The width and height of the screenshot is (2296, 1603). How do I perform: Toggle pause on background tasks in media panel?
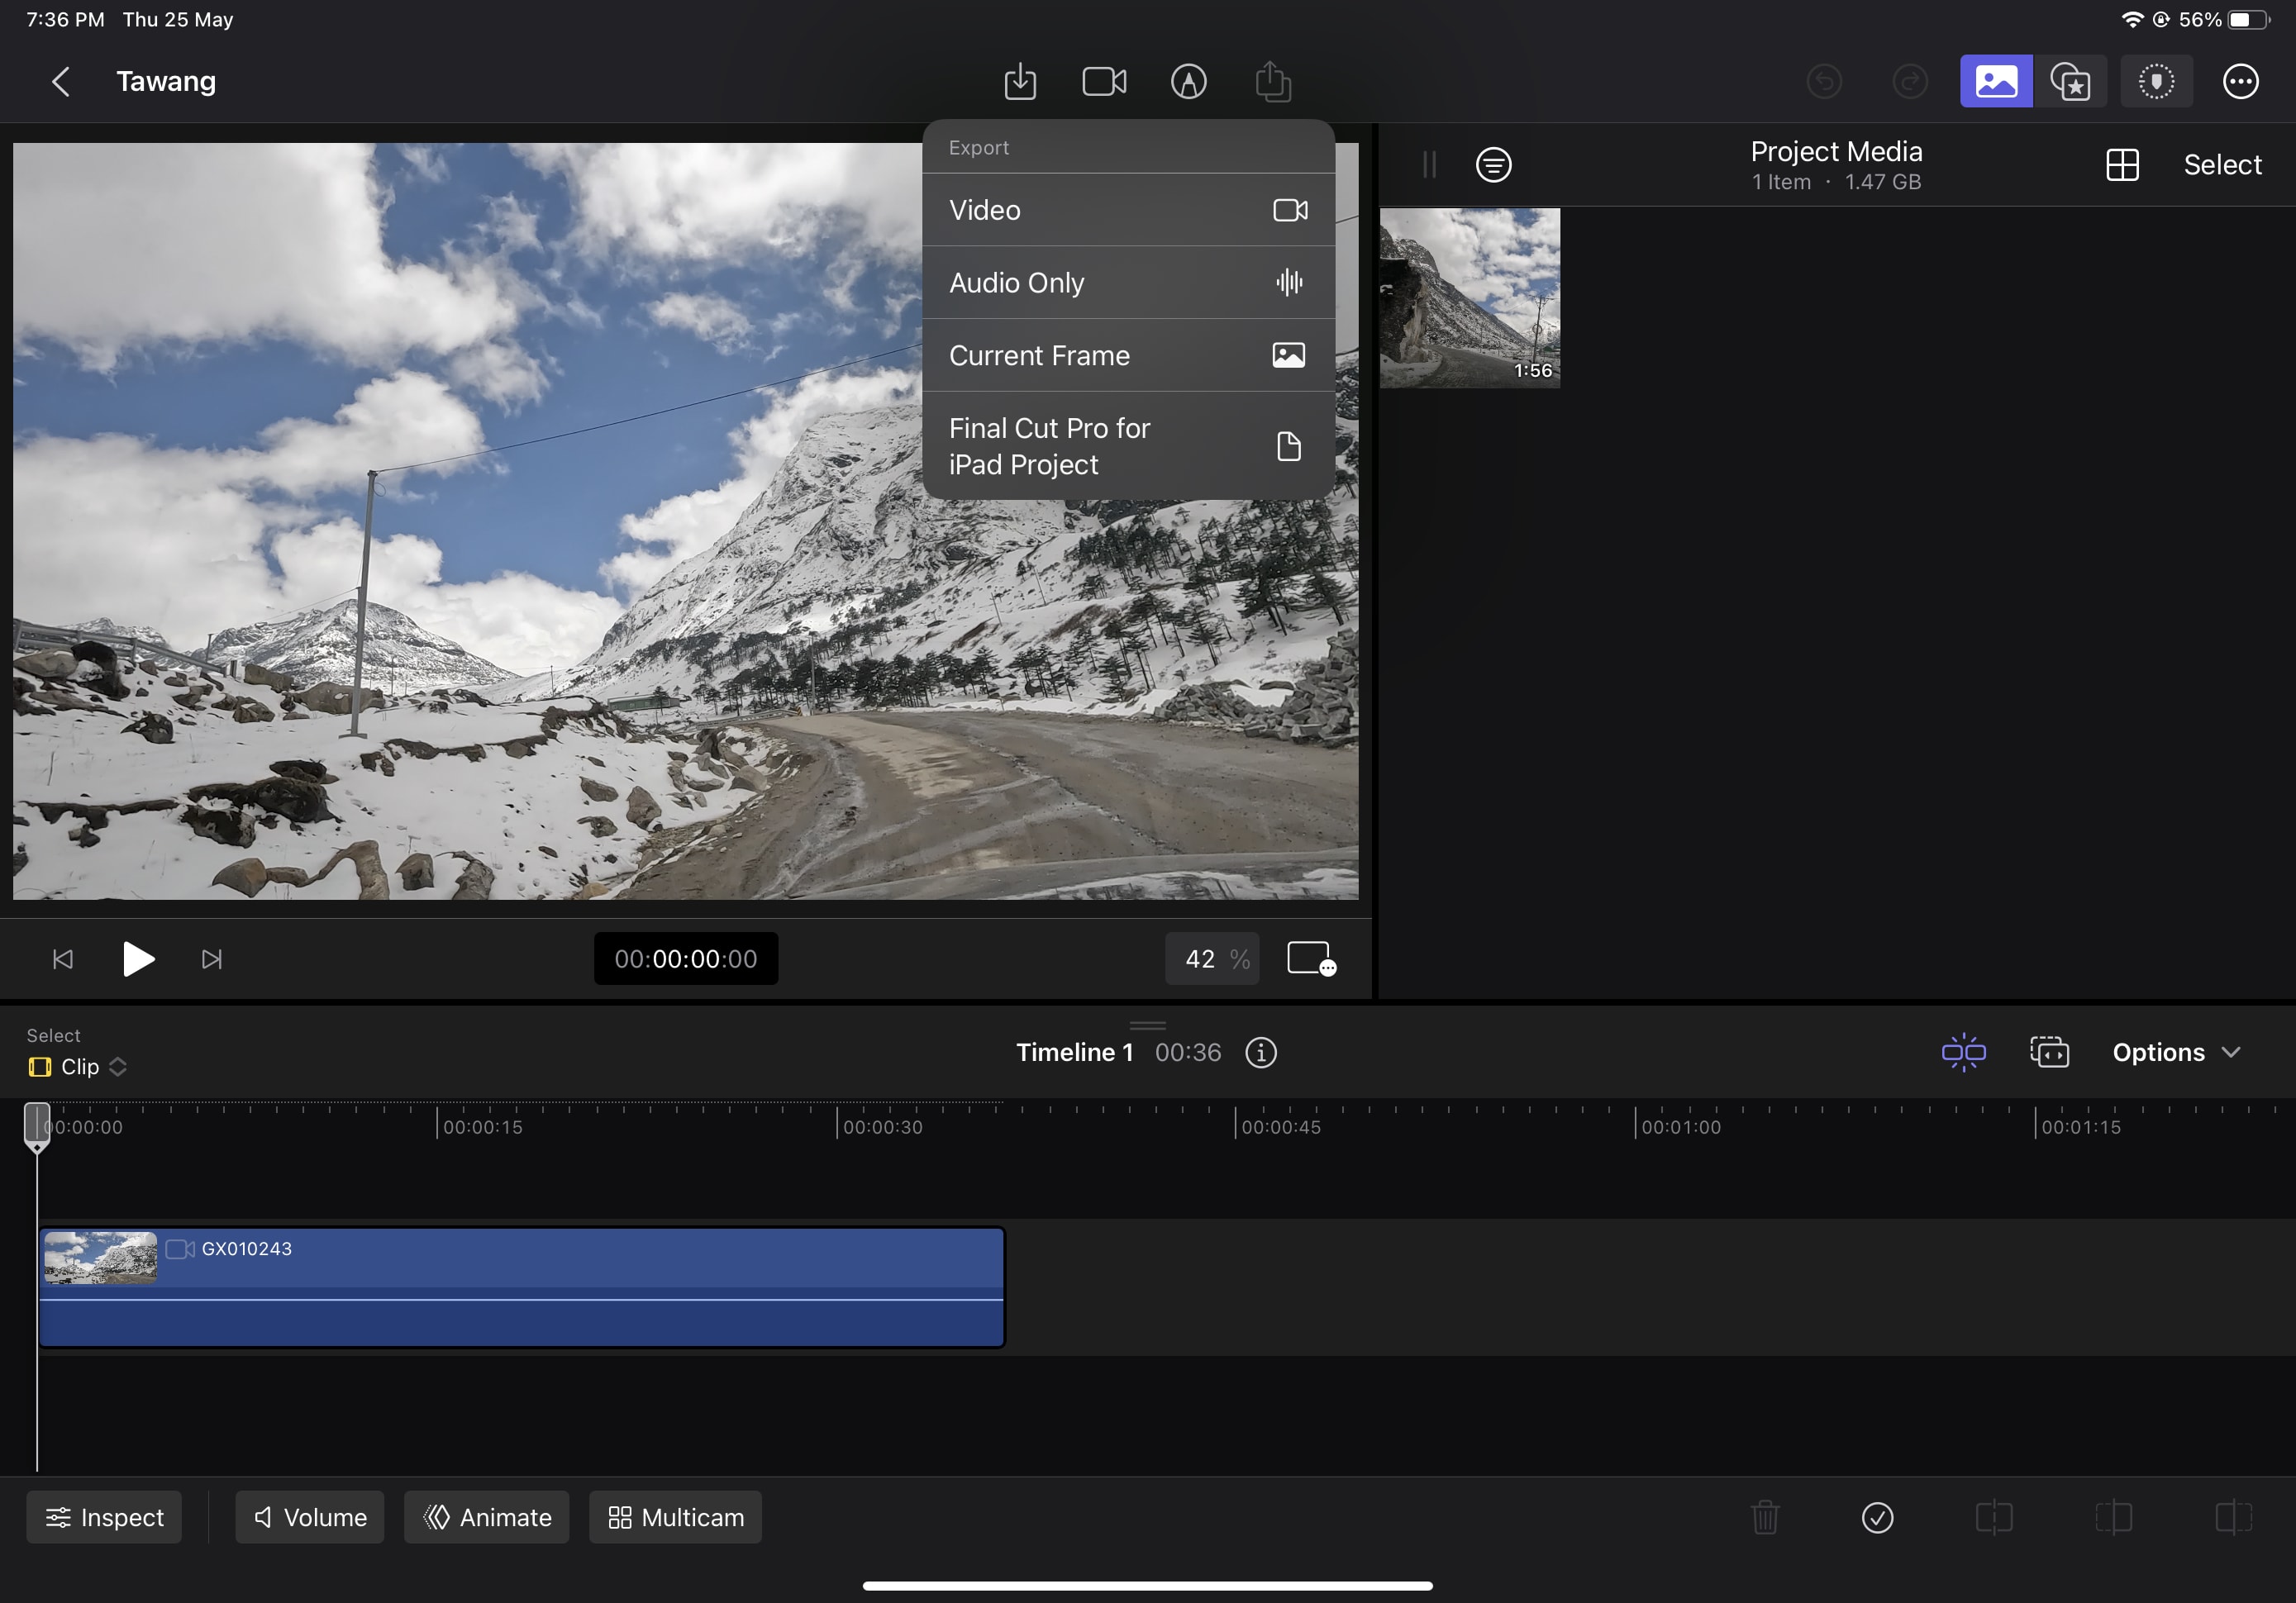click(1428, 164)
